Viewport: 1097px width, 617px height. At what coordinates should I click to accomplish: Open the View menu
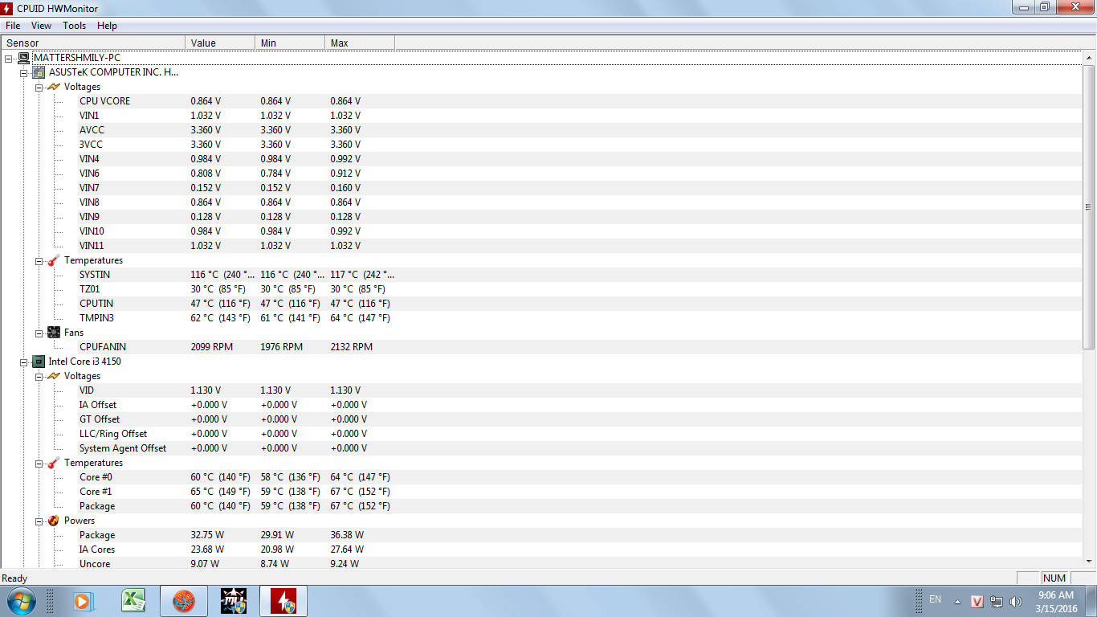click(x=41, y=26)
